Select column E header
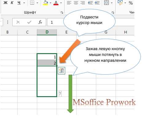142x118 pixels. [66, 32]
